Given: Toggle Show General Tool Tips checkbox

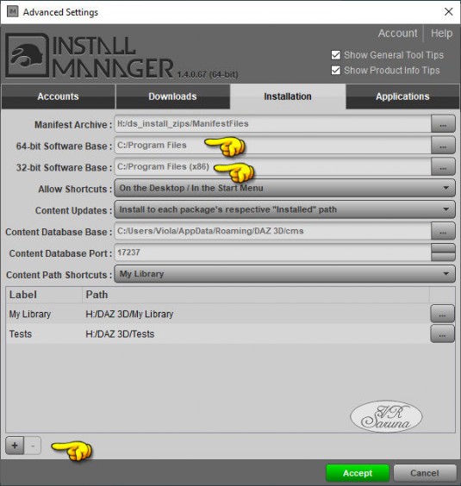Looking at the screenshot, I should [336, 55].
